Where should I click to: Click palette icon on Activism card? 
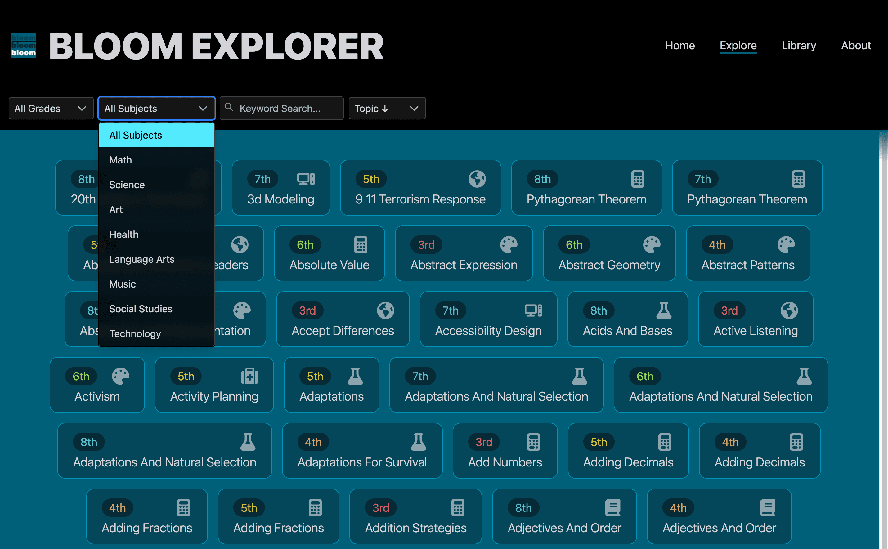[121, 376]
